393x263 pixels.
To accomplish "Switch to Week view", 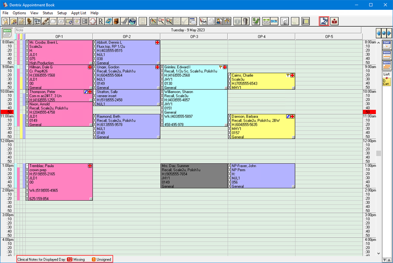I will [386, 55].
